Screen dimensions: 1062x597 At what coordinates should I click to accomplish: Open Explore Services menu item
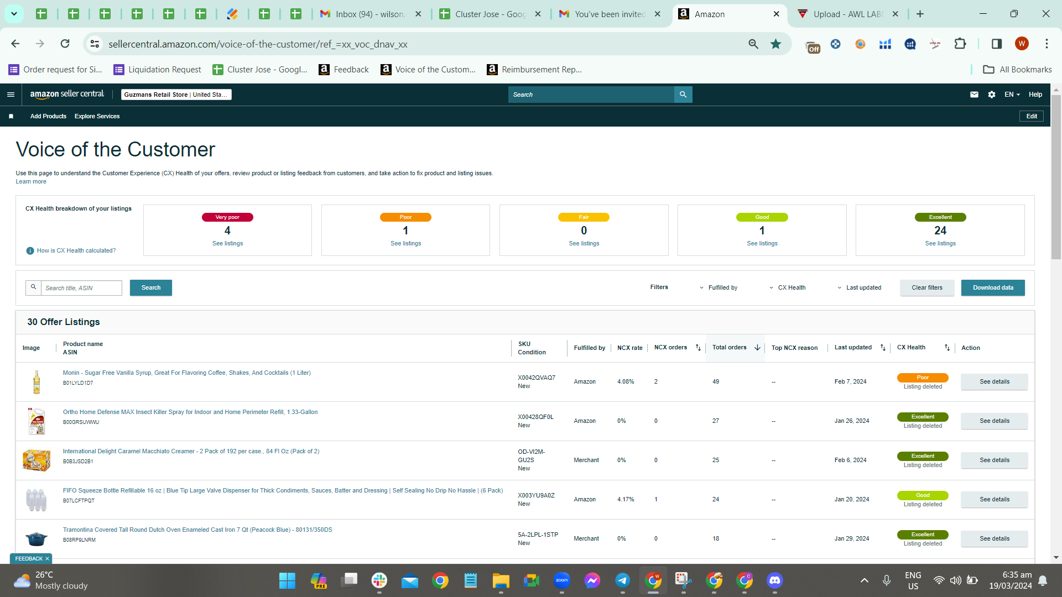pyautogui.click(x=97, y=116)
